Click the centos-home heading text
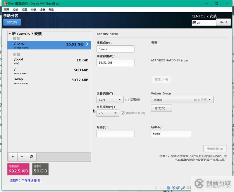The width and height of the screenshot is (234, 192). pyautogui.click(x=107, y=34)
